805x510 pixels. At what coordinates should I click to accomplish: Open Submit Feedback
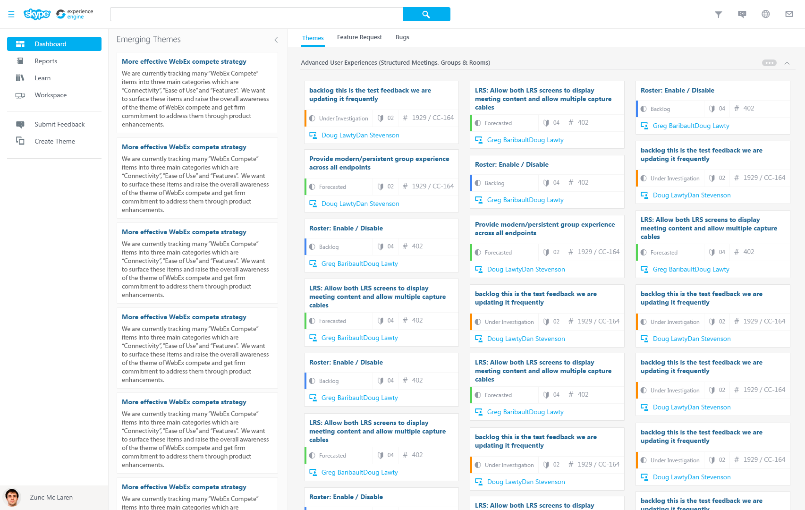59,124
